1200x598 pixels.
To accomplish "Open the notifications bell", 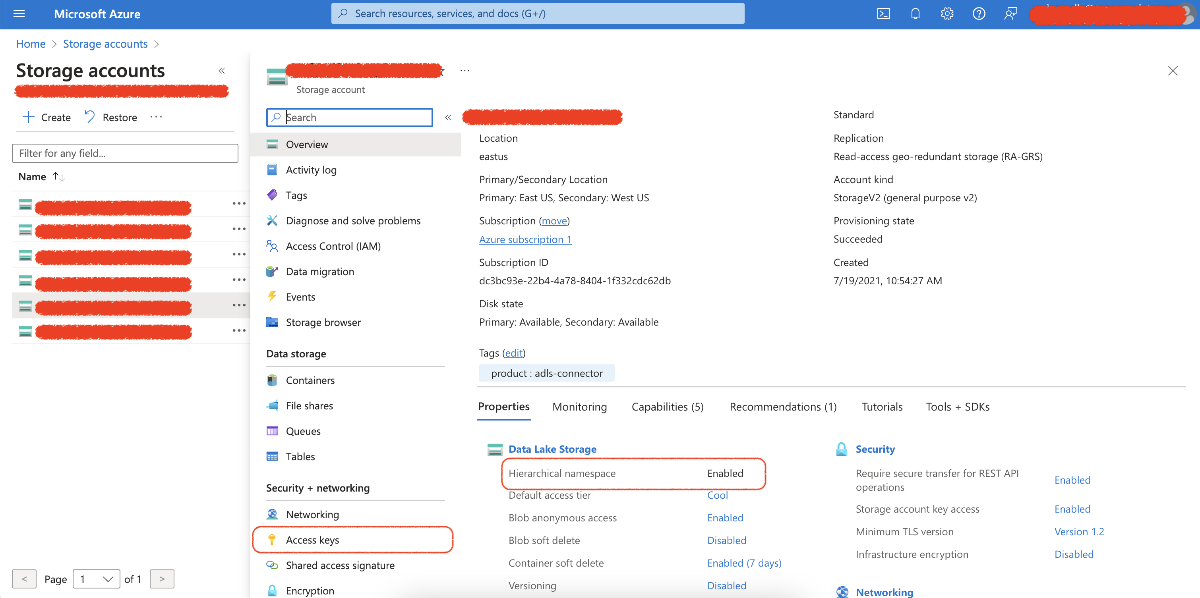I will [915, 14].
